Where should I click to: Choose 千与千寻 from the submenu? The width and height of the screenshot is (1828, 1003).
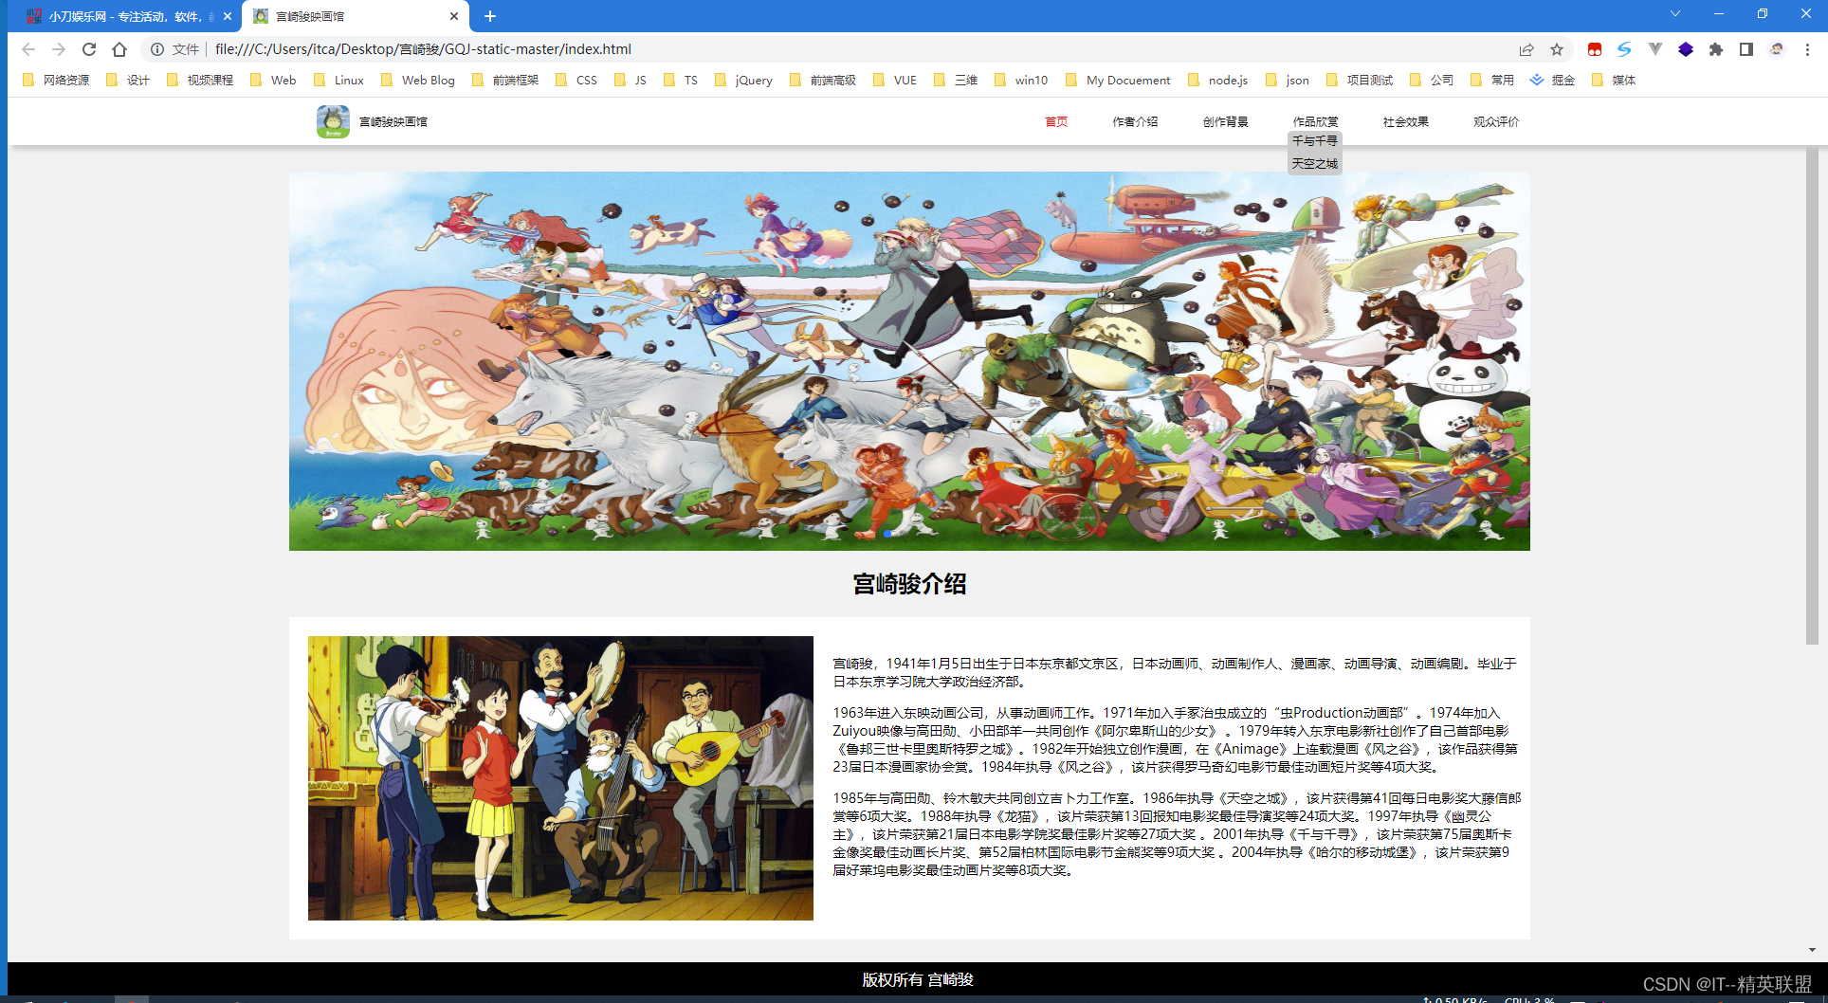(x=1315, y=140)
